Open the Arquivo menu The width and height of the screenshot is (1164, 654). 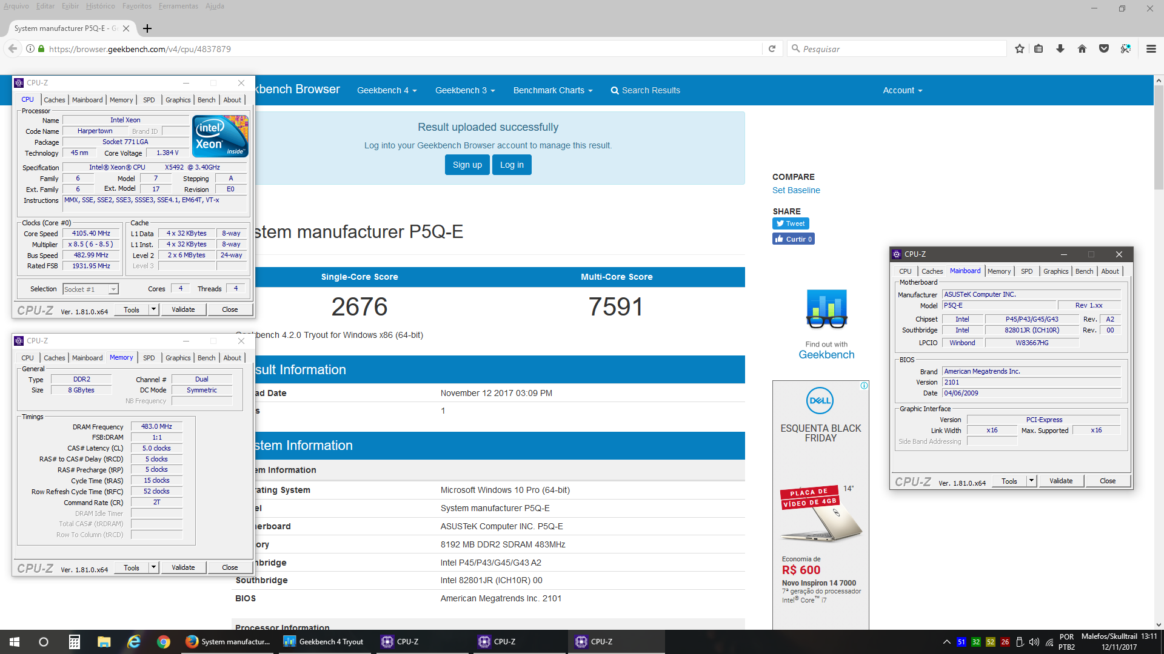click(x=16, y=6)
